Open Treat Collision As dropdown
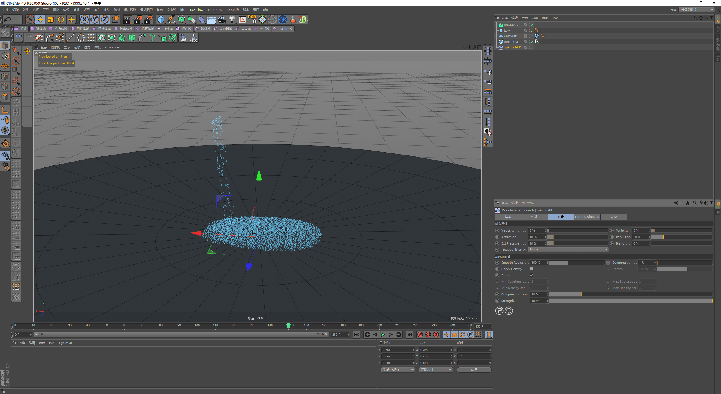The height and width of the screenshot is (394, 721). coord(568,250)
